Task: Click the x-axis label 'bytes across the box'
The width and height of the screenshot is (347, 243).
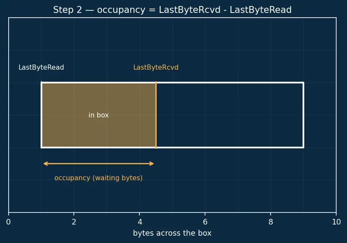Action: pos(172,233)
